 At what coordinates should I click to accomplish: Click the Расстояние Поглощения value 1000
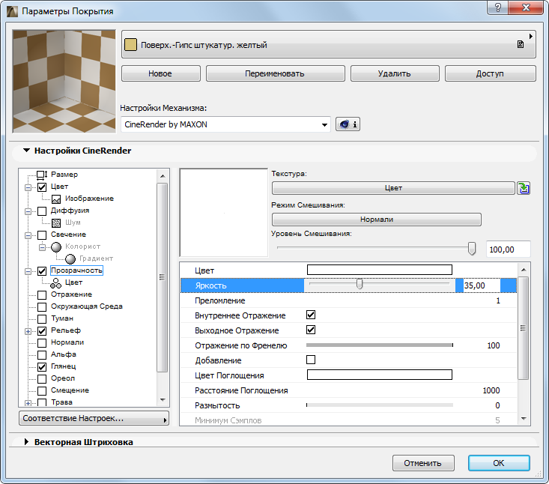pyautogui.click(x=491, y=390)
